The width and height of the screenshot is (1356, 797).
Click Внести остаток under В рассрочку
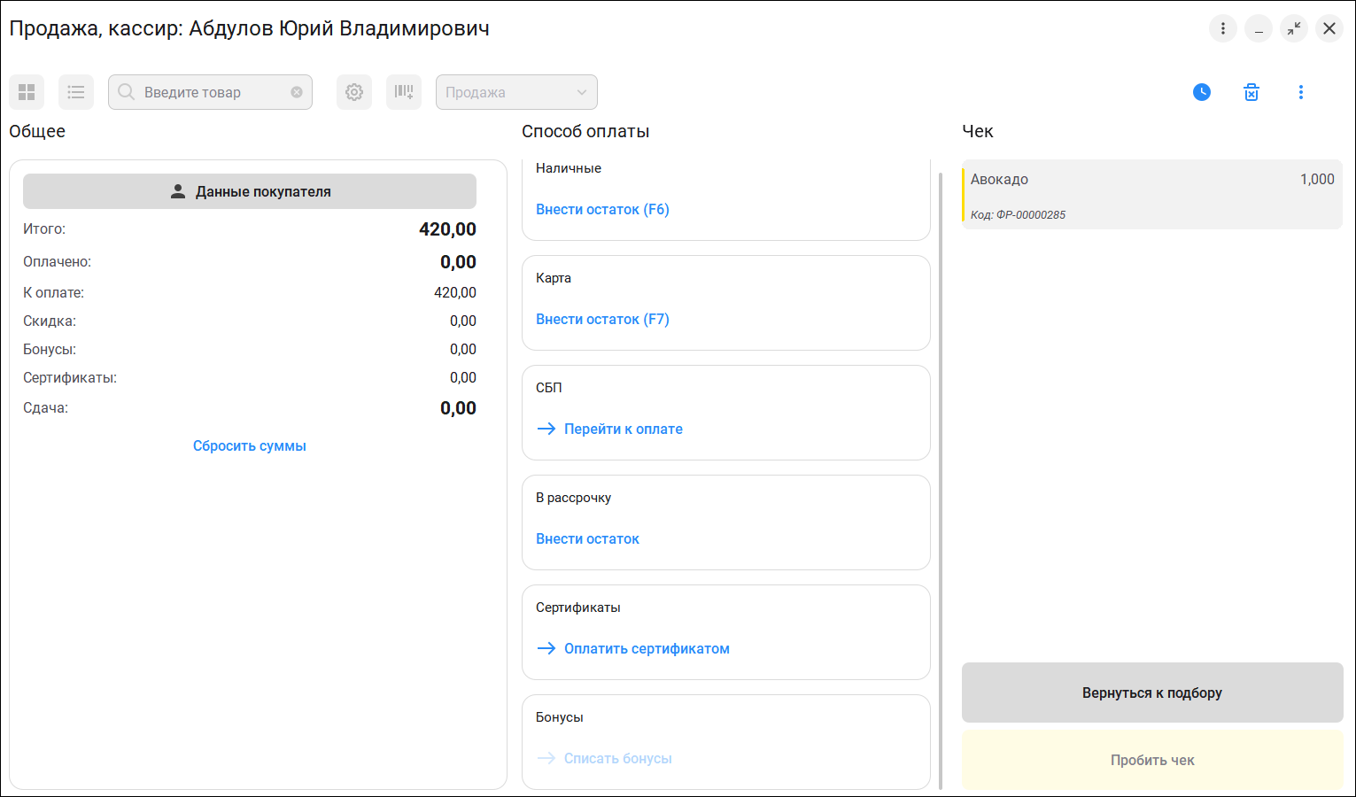pos(587,539)
